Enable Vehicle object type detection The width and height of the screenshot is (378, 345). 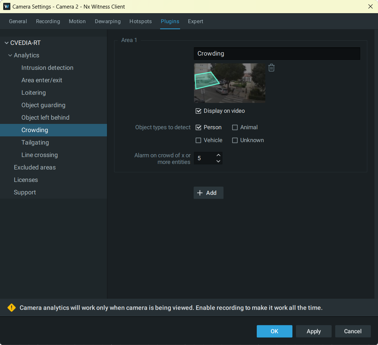tap(198, 140)
